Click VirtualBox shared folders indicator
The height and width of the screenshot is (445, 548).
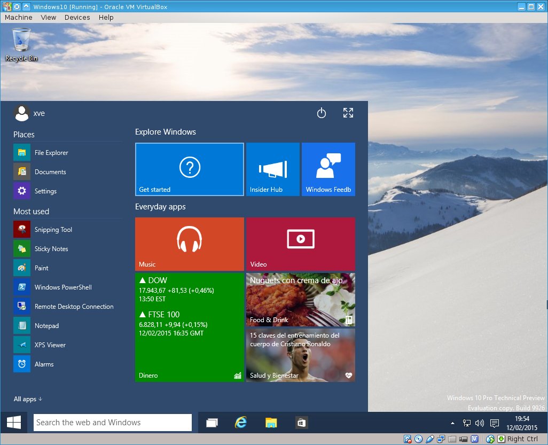click(452, 439)
